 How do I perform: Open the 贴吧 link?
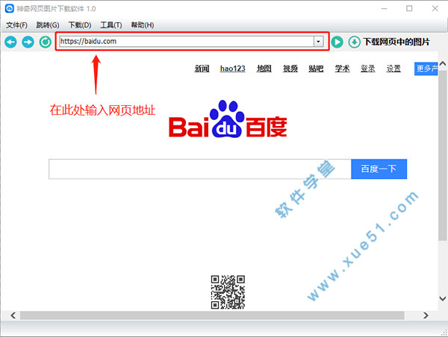316,69
